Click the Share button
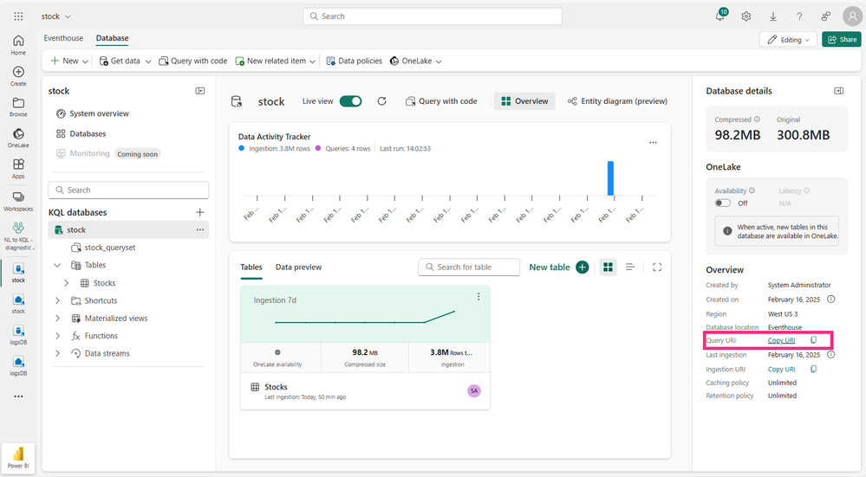 [841, 40]
